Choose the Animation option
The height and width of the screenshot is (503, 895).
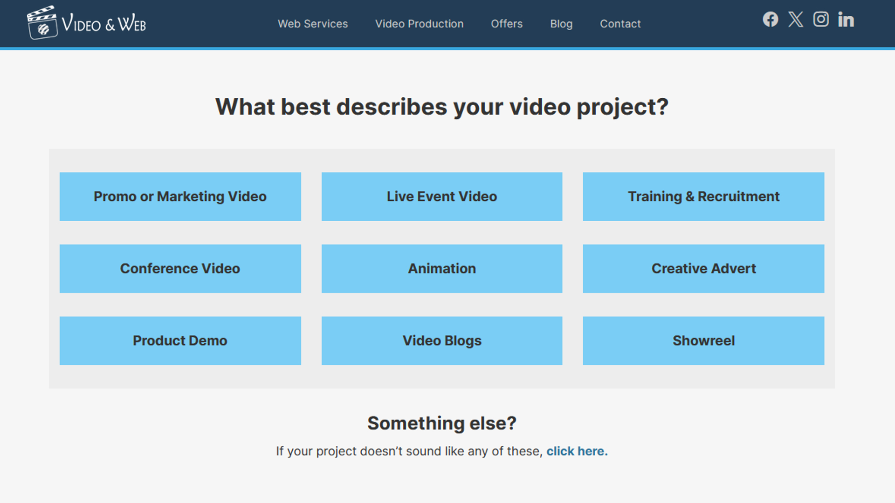point(442,269)
